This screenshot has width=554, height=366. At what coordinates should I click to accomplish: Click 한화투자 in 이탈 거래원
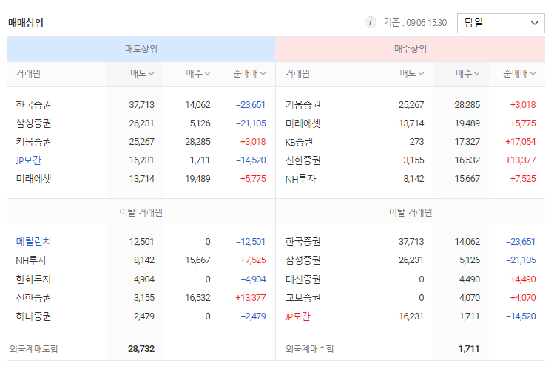tap(33, 279)
